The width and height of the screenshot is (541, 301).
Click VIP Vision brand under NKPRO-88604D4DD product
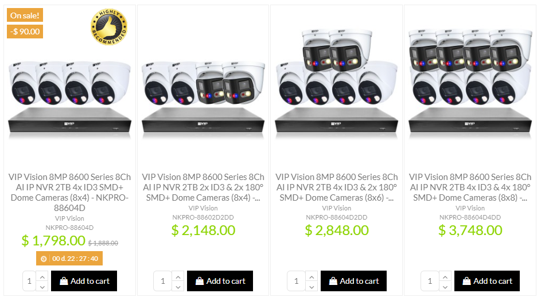[470, 208]
